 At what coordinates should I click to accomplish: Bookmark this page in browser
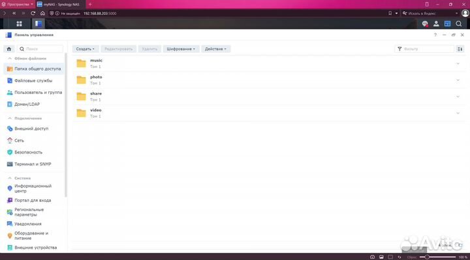(390, 13)
